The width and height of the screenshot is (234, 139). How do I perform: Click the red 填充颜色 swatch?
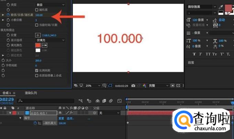(x=37, y=45)
